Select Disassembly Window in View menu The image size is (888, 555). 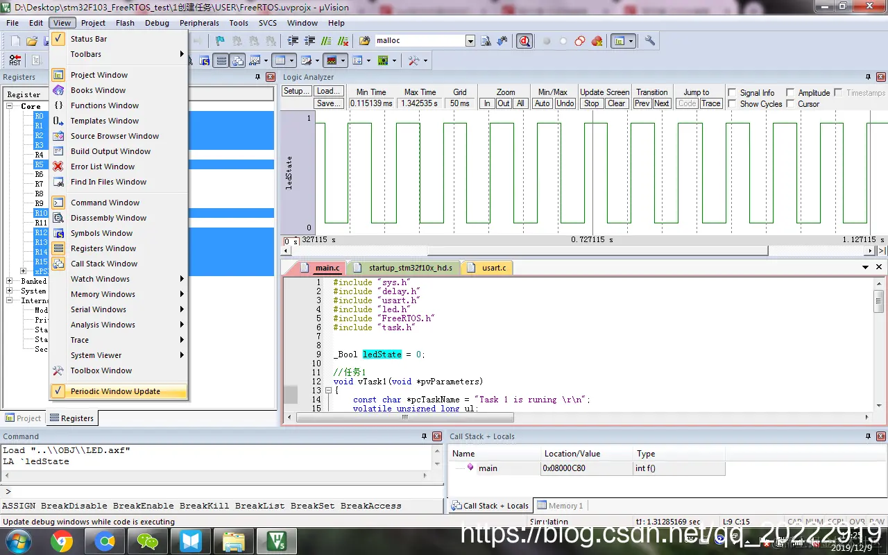119,218
